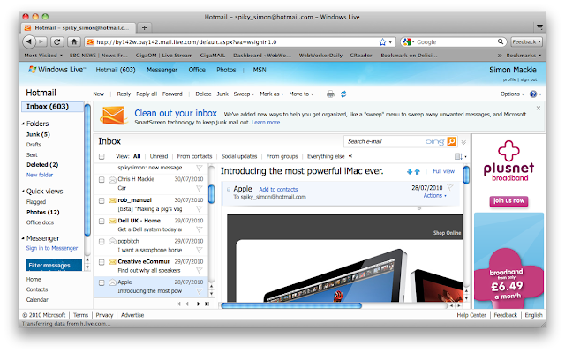Click the message list vertical scrollbar thumb
The image size is (565, 353).
click(212, 194)
